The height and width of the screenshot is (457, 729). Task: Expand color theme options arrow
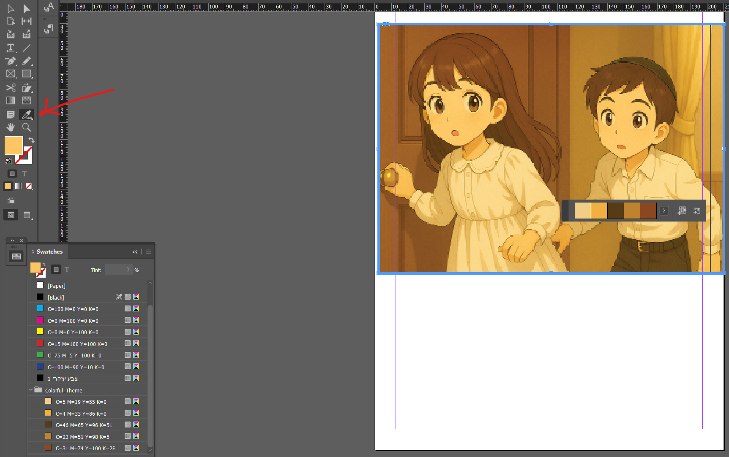664,211
